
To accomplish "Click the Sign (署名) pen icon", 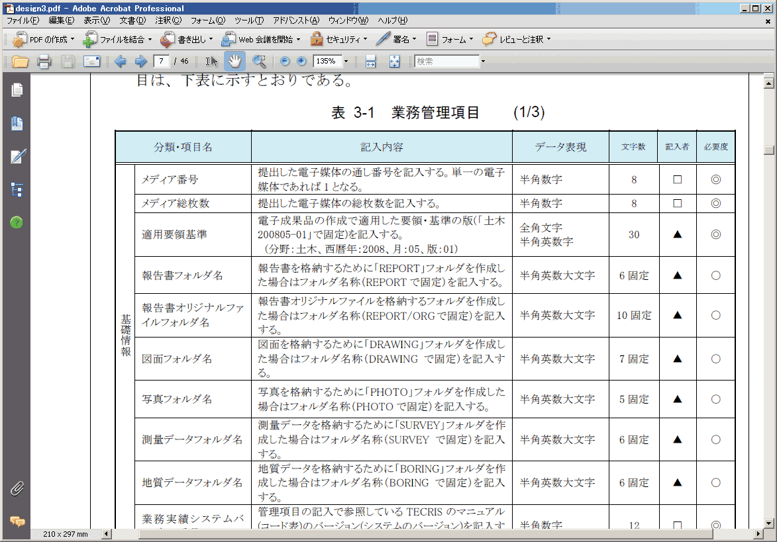I will pos(383,39).
